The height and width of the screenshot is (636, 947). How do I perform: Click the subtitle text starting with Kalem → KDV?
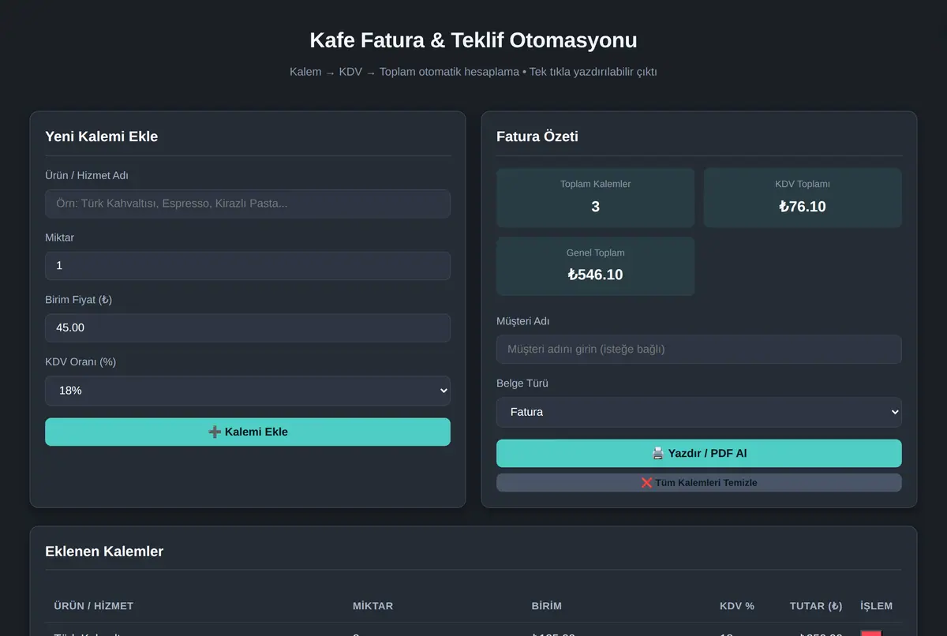(473, 72)
